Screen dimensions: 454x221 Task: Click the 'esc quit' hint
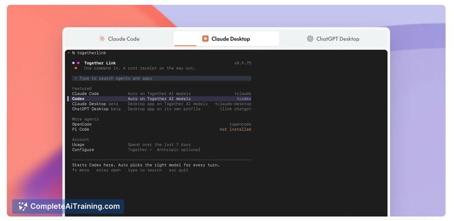point(179,170)
